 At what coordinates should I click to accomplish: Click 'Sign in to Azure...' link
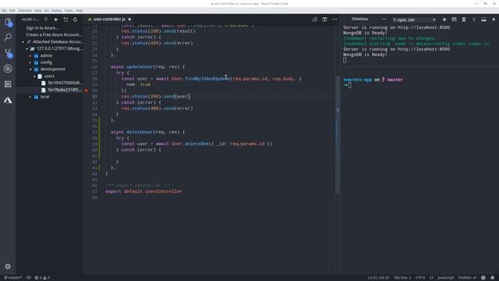point(42,28)
